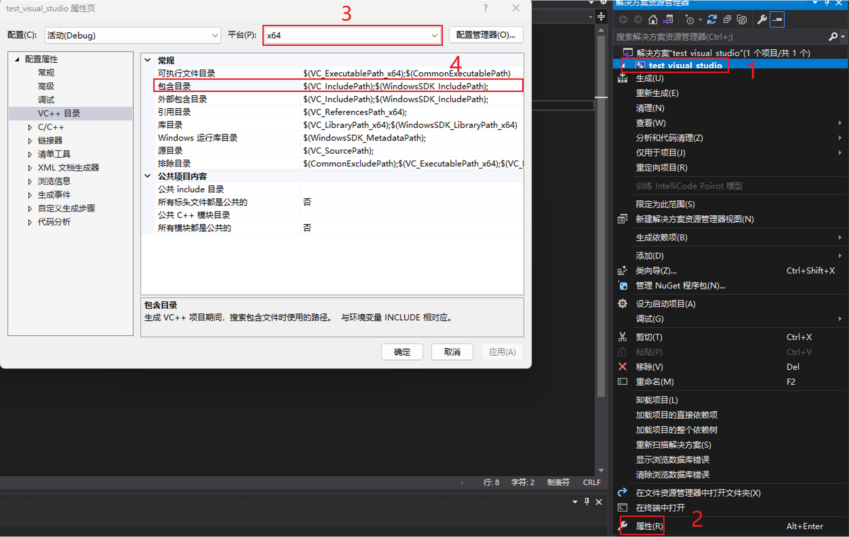This screenshot has width=849, height=537.
Task: Open the 平台(P) dropdown showing x64
Action: tap(352, 35)
